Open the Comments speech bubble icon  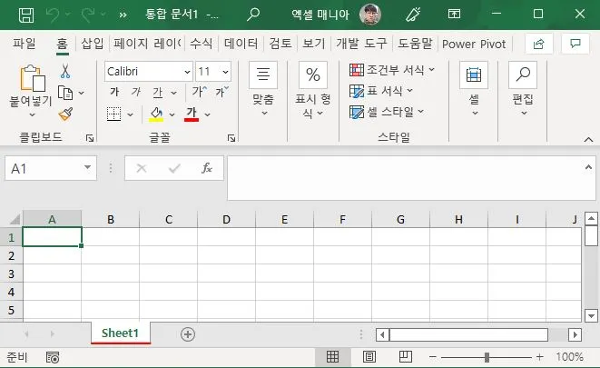[575, 44]
